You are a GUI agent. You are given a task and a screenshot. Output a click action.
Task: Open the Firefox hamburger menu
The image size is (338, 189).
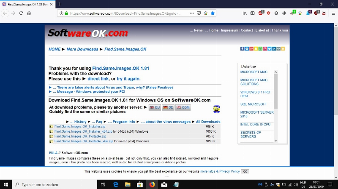332,13
